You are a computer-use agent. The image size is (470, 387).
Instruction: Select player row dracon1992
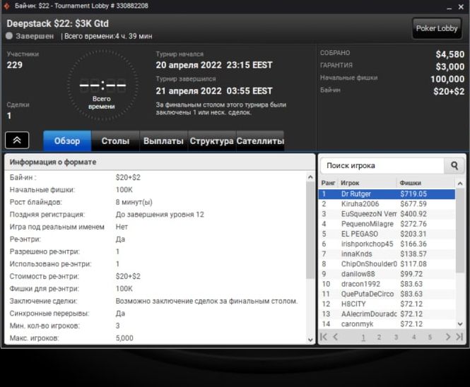coord(387,284)
